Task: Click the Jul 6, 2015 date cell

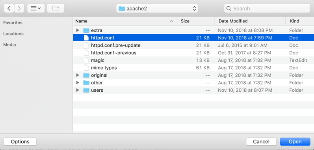Action: pyautogui.click(x=243, y=45)
